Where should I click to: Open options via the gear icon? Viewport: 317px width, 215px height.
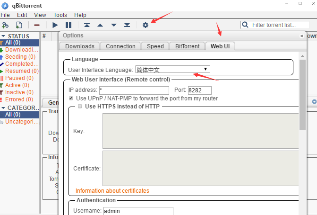coord(146,25)
